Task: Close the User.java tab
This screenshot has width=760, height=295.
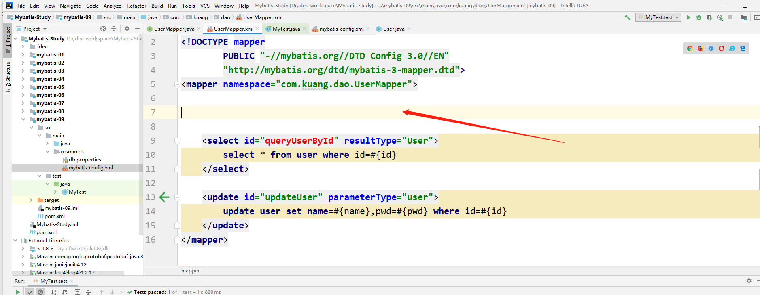Action: 409,29
